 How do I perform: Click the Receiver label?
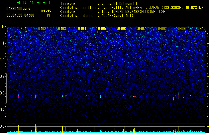pyautogui.click(x=67, y=12)
